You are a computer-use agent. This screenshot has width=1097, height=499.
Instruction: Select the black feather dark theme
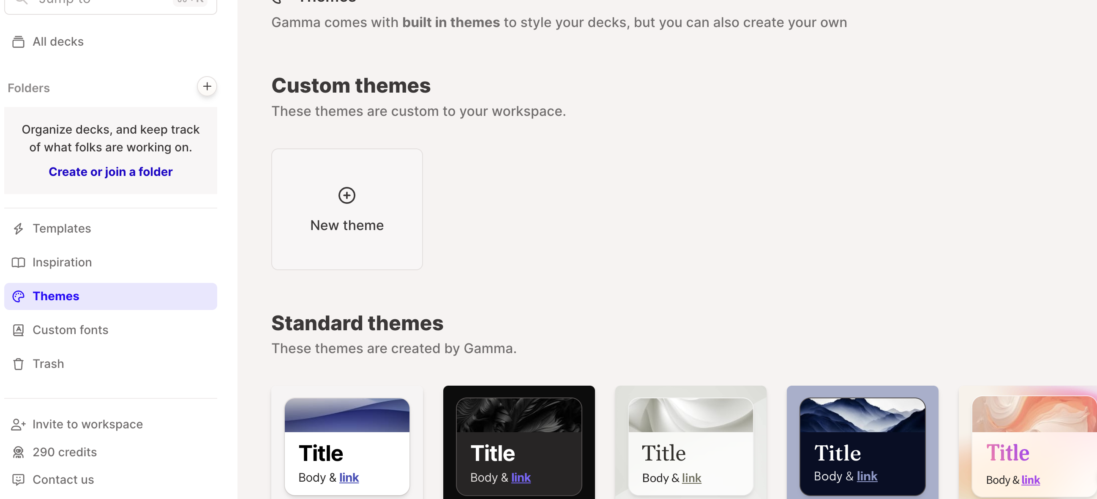[x=518, y=445]
